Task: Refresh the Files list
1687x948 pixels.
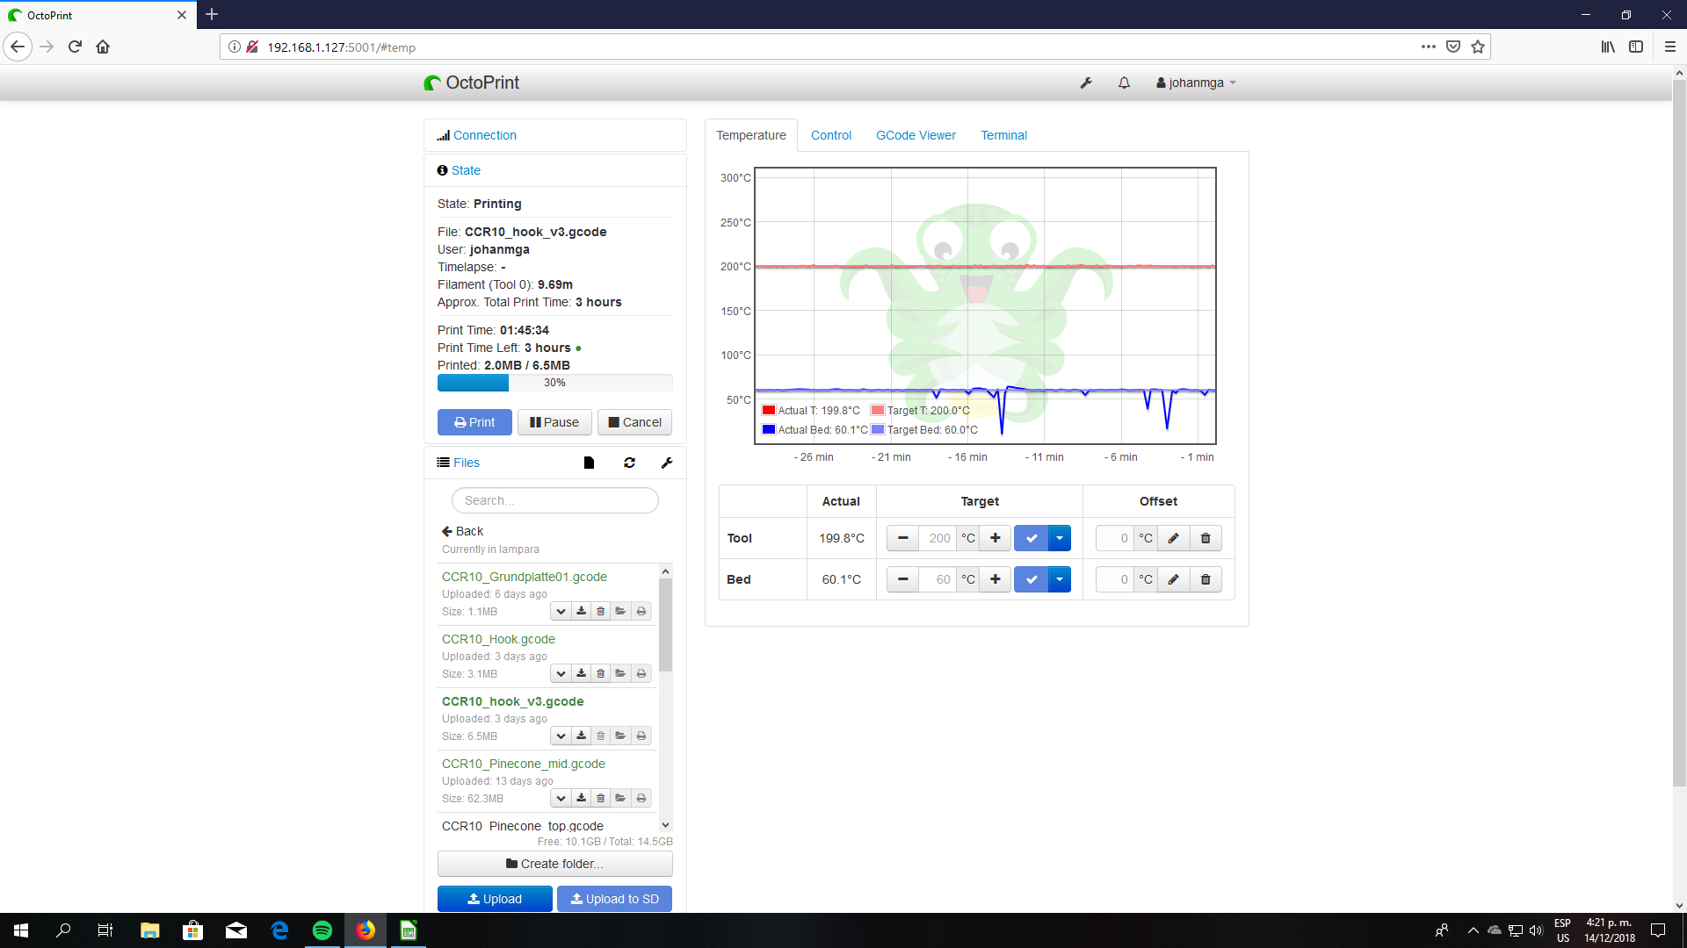Action: (x=629, y=463)
